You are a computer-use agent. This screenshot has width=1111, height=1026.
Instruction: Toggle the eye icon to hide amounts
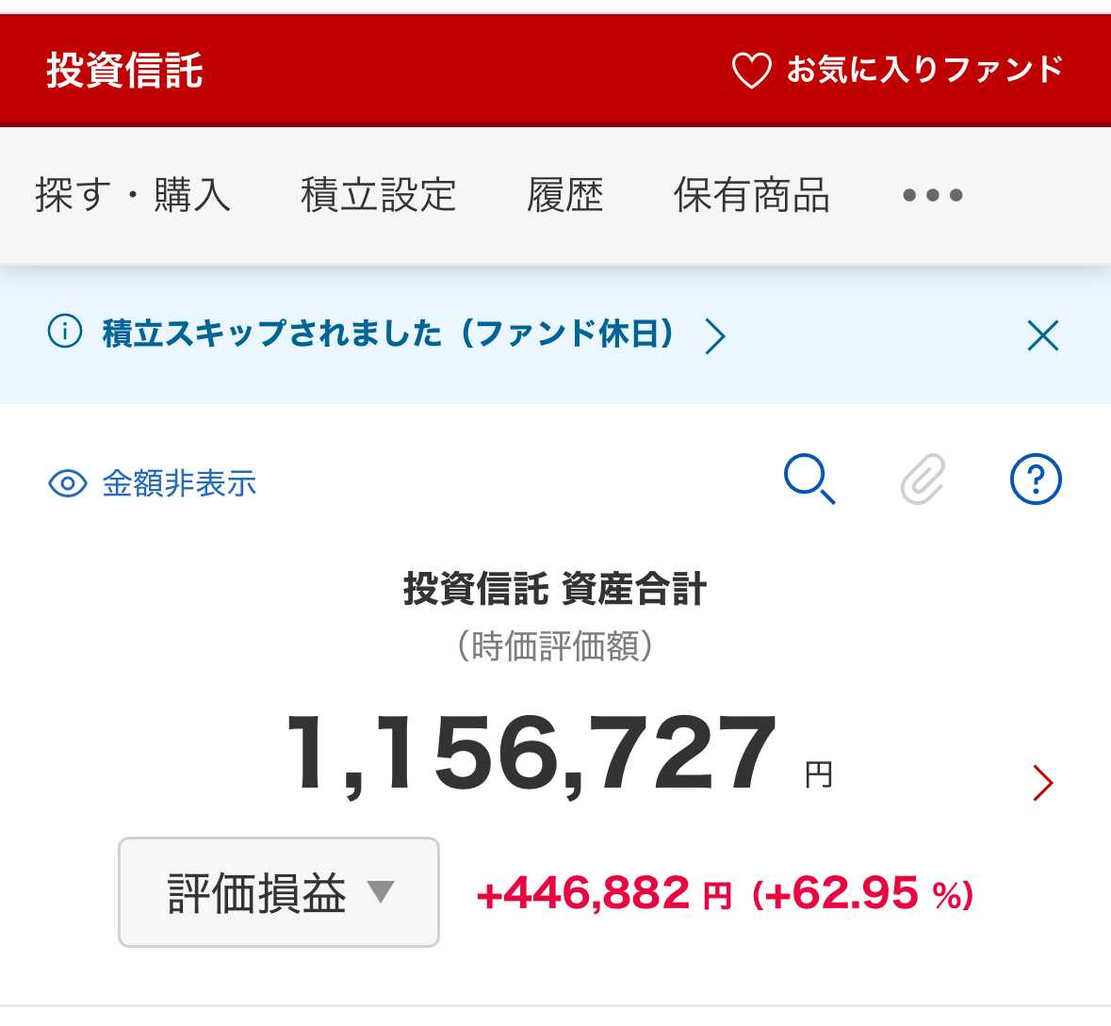pos(67,484)
